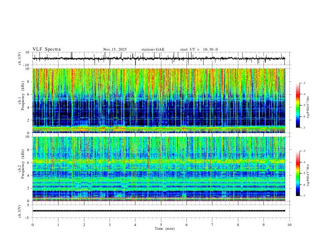Click the lower PSD color scale bar

(298, 173)
